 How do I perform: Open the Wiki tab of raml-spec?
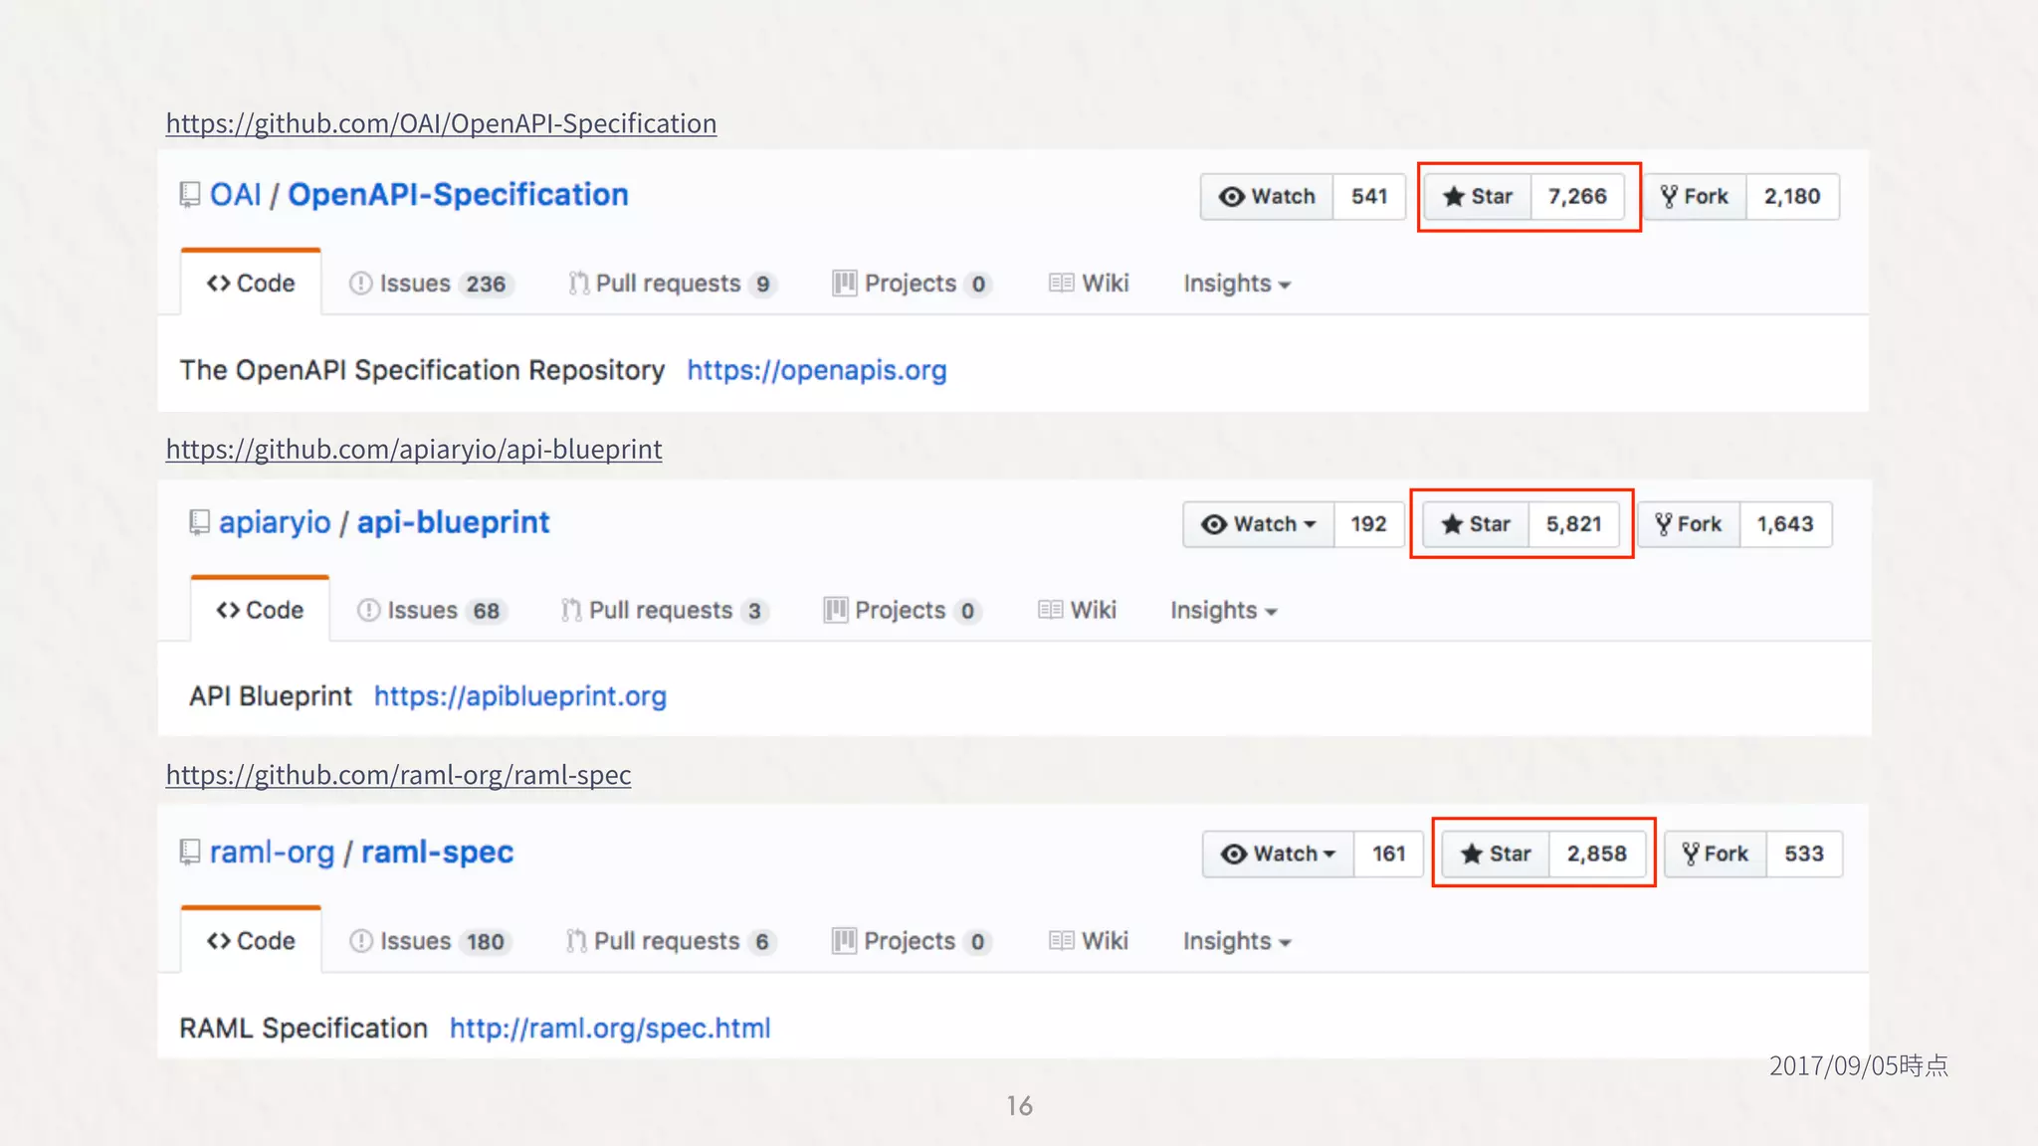coord(1089,941)
